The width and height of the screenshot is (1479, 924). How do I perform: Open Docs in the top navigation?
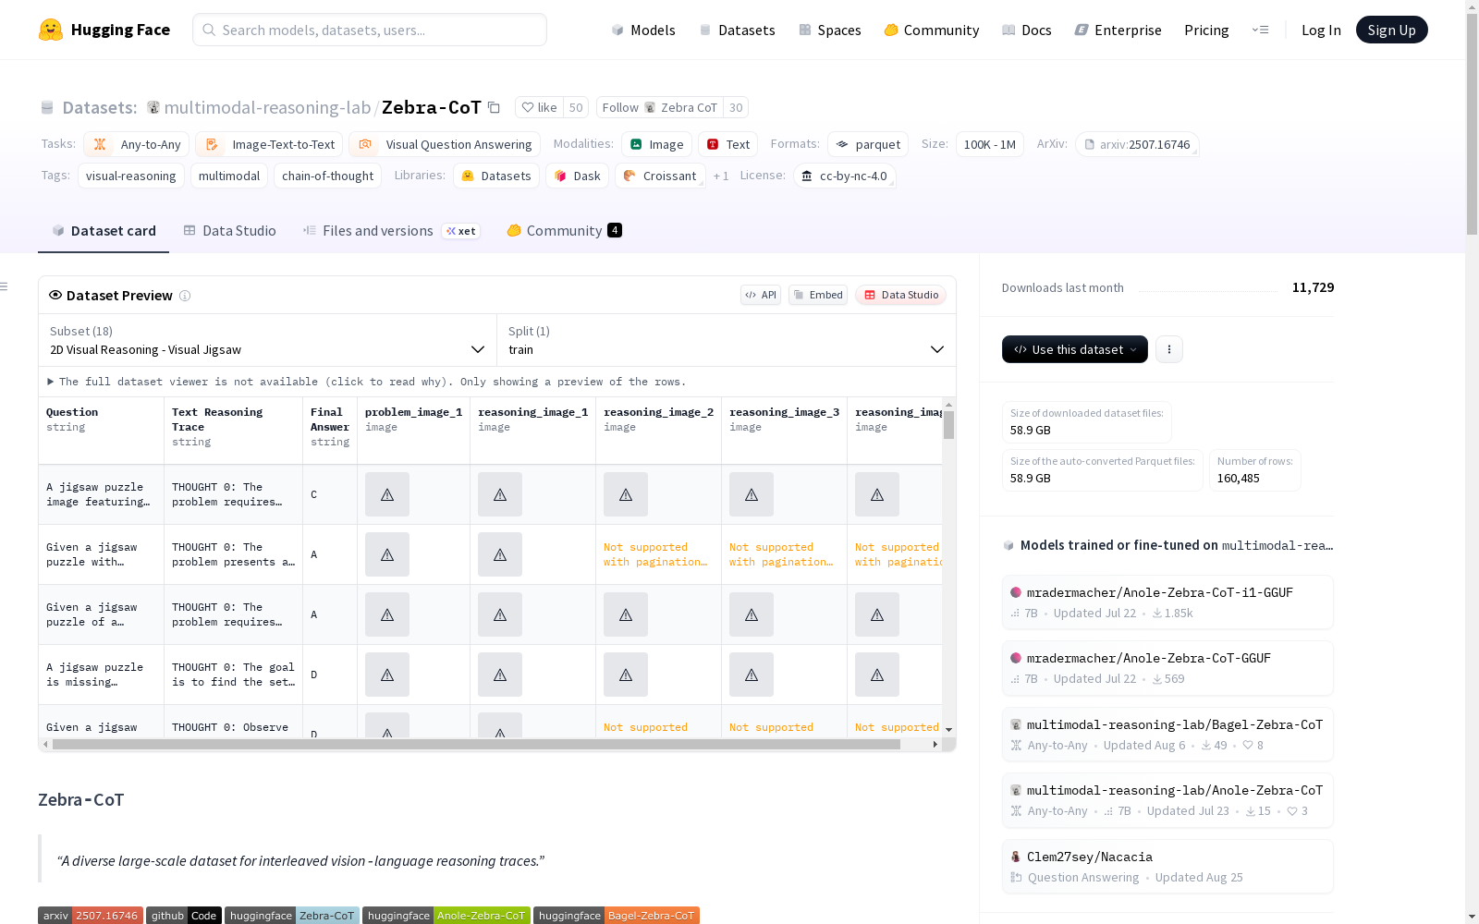click(x=1026, y=30)
